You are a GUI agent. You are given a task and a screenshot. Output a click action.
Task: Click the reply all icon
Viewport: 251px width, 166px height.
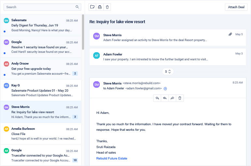point(165,98)
